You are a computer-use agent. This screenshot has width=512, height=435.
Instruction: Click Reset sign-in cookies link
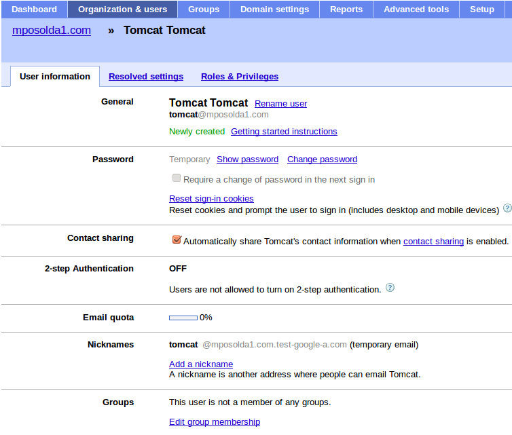211,199
